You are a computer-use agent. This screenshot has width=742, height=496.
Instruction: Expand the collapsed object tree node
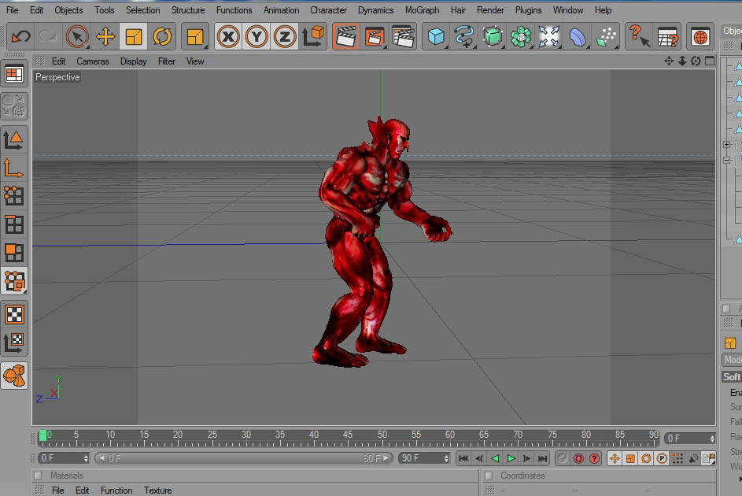pos(727,145)
